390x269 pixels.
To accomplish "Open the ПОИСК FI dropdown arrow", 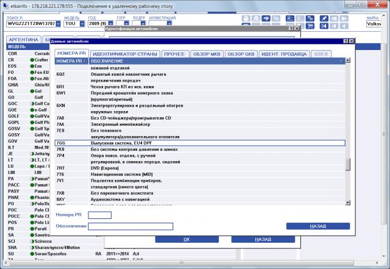I will point(58,24).
